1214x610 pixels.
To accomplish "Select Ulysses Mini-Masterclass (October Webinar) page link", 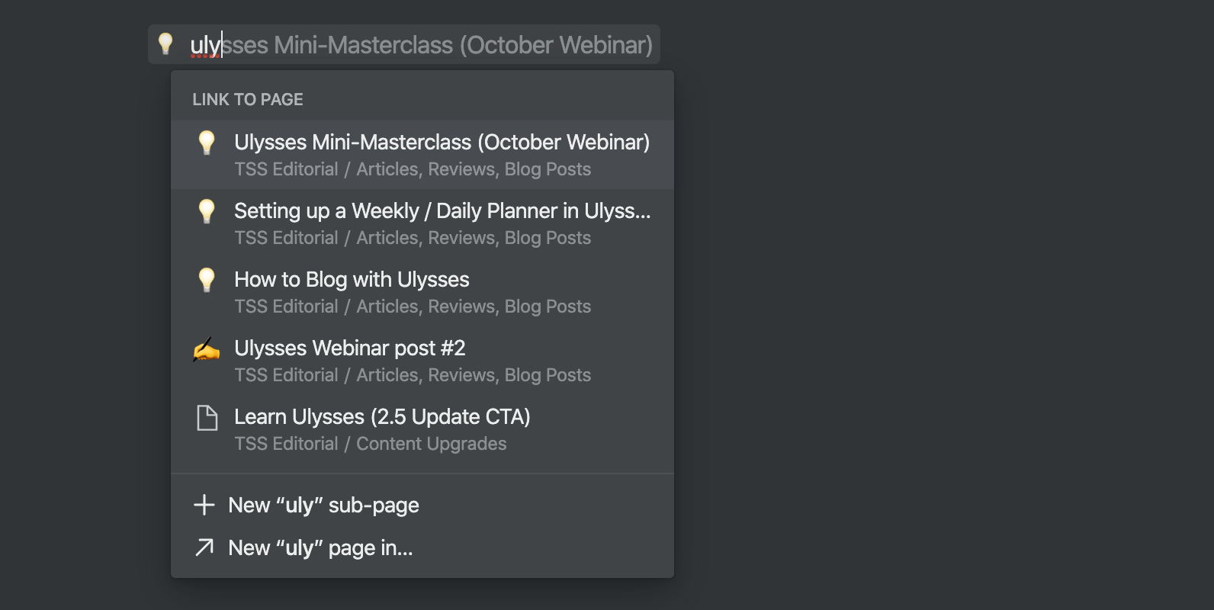I will tap(422, 155).
